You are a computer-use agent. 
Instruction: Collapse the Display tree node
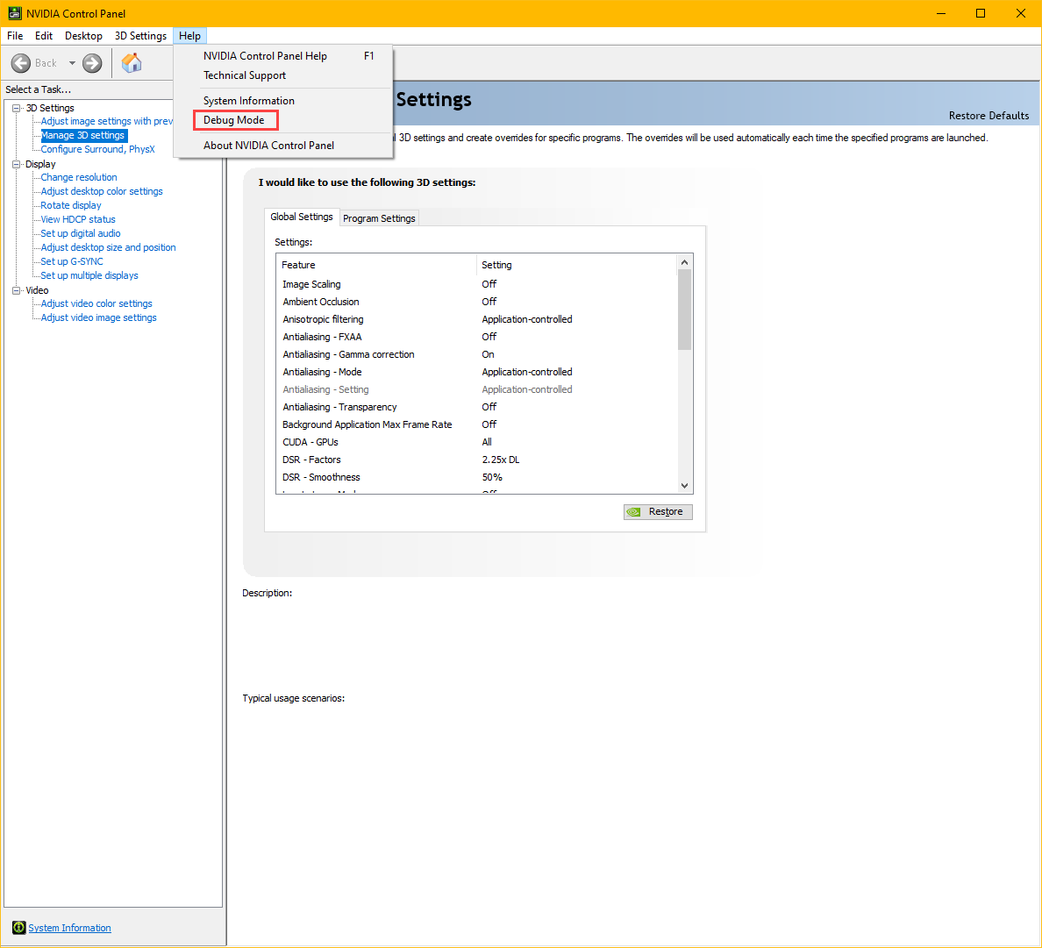pyautogui.click(x=17, y=164)
